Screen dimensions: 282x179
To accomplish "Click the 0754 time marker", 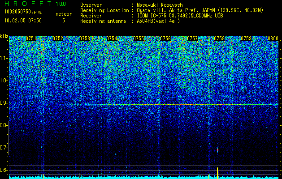I will pos(112,38).
